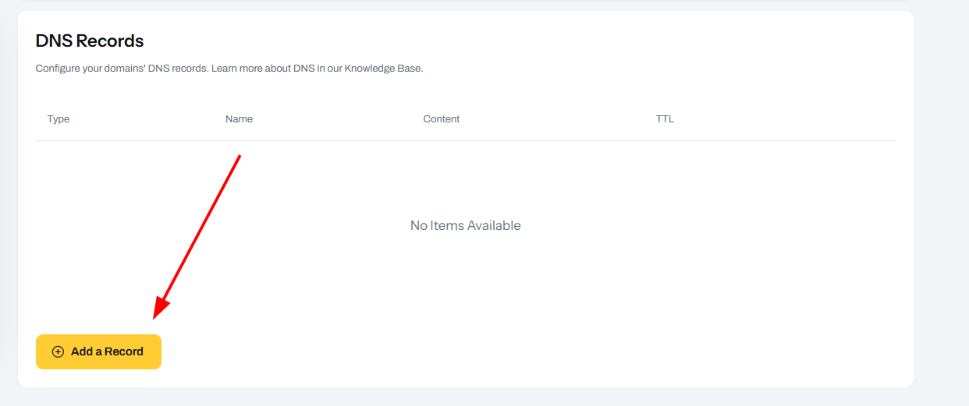969x406 pixels.
Task: Click the Name column header
Action: (239, 119)
